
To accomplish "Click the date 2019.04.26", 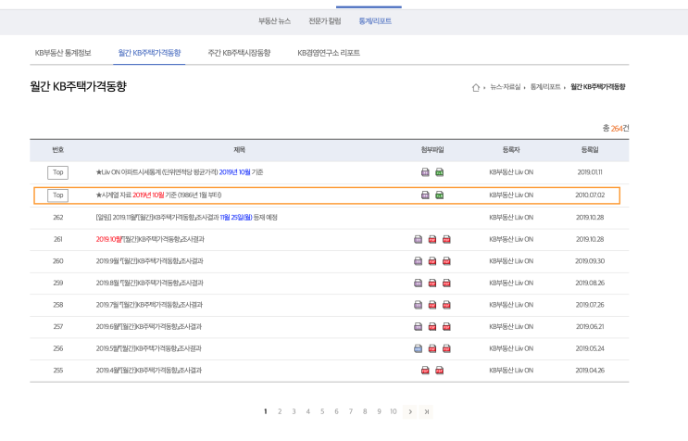I will tap(590, 371).
